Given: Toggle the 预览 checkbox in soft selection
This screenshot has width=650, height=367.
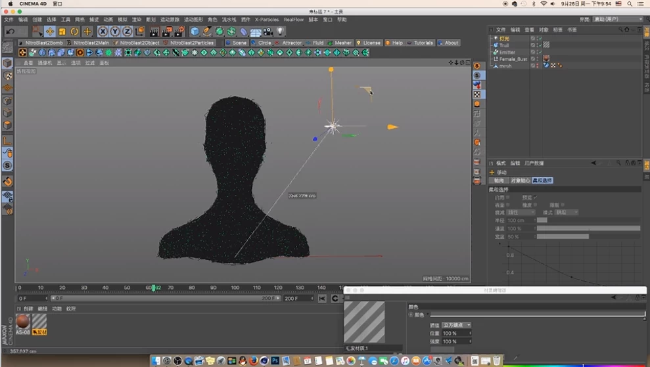Looking at the screenshot, I should (535, 197).
